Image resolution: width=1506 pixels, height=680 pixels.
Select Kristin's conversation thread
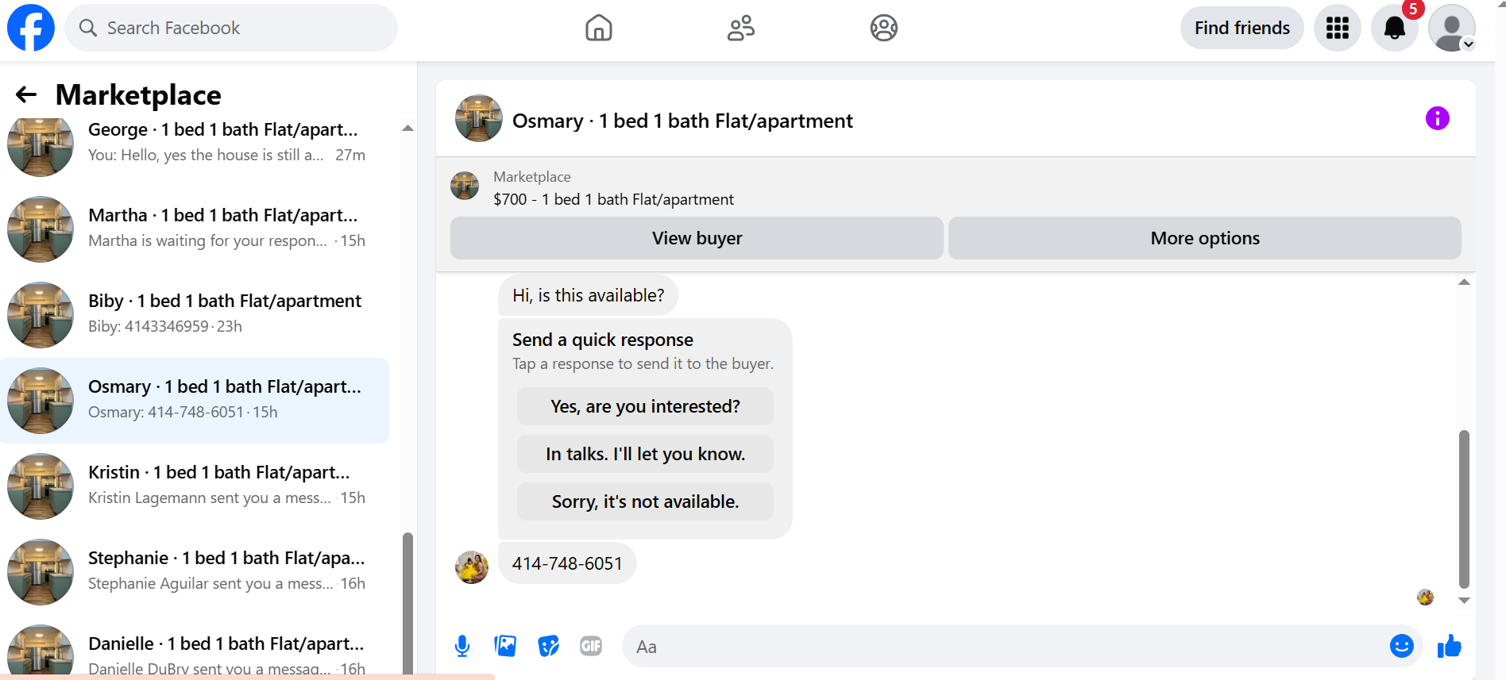[x=195, y=486]
